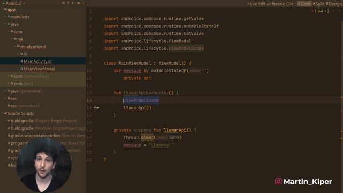Image resolution: width=343 pixels, height=193 pixels.
Task: Click the res (generated) folder icon
Action: 9,106
